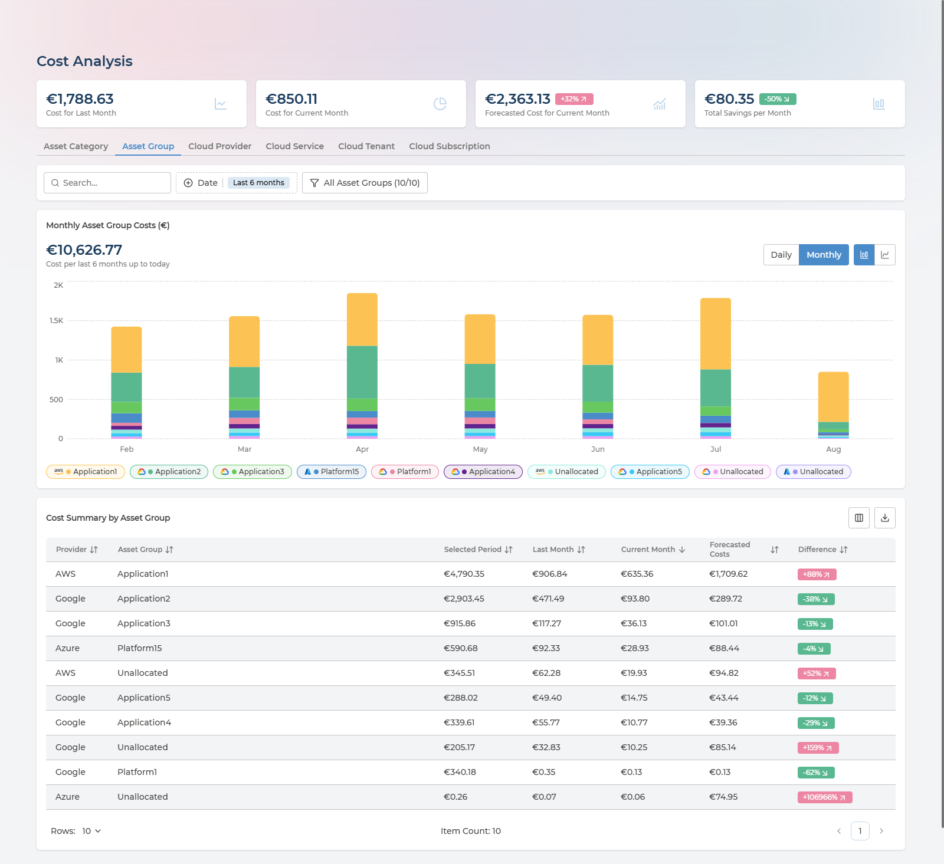Click the +88% difference badge for Application1
Viewport: 944px width, 864px height.
[x=817, y=574]
